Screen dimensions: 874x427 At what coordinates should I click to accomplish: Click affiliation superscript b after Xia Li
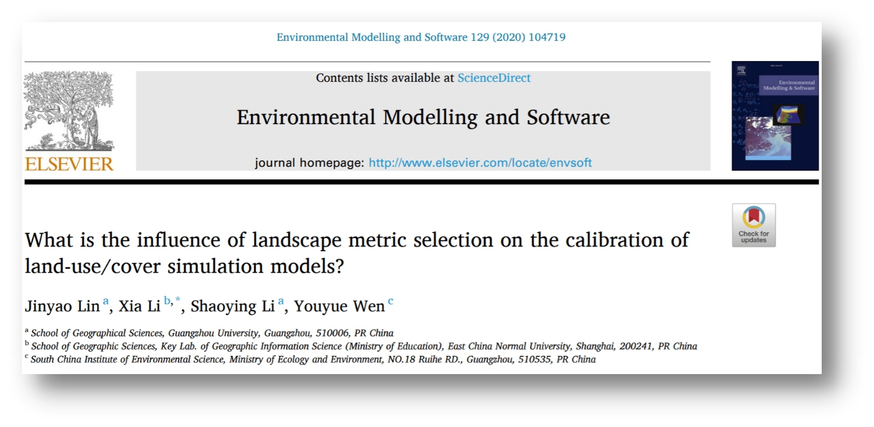click(x=168, y=302)
